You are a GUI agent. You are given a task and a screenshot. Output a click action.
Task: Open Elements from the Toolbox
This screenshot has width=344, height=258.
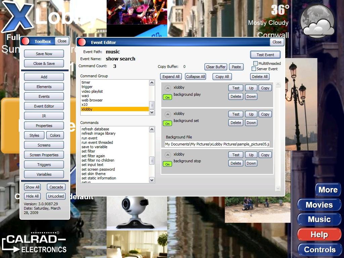point(44,87)
